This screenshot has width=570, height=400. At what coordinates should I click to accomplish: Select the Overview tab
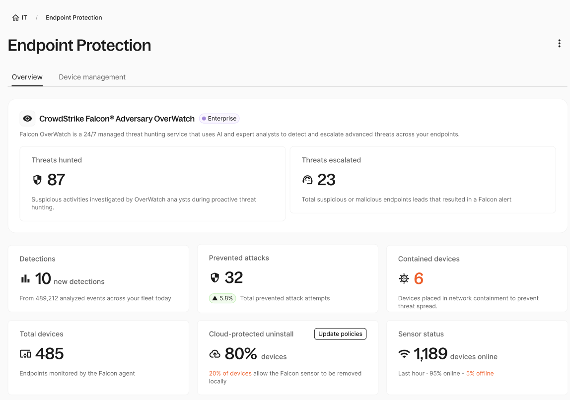pos(27,77)
